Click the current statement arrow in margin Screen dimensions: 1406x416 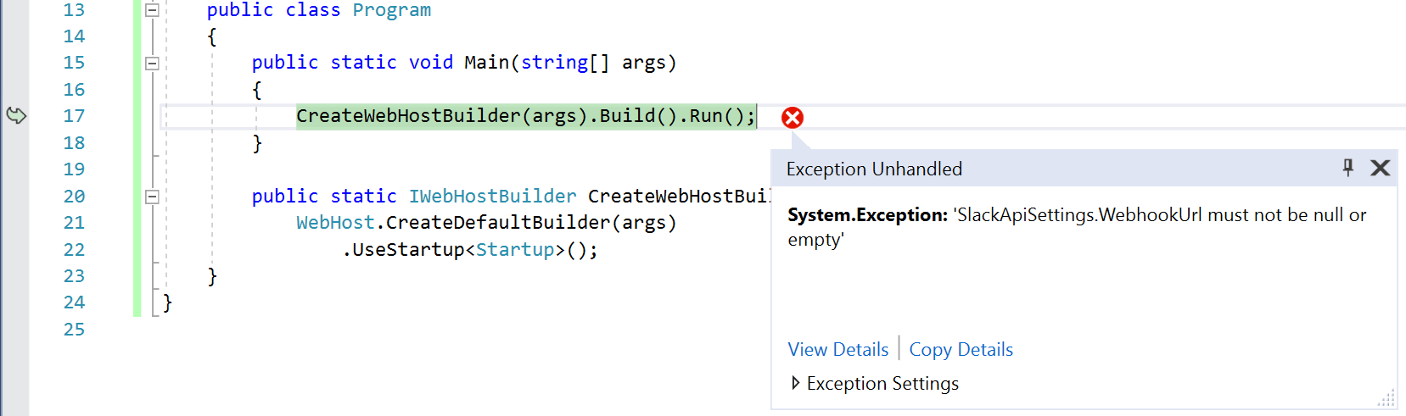[x=16, y=115]
